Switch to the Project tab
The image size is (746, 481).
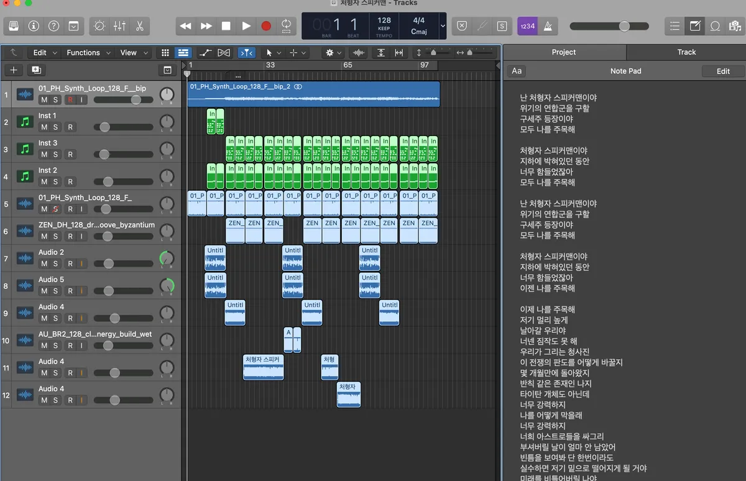[564, 52]
